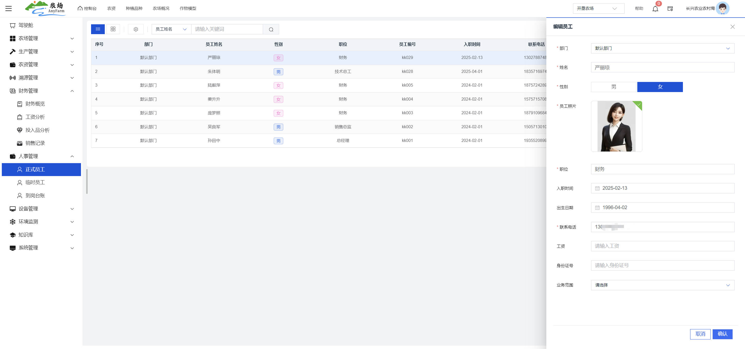Image resolution: width=745 pixels, height=349 pixels.
Task: Select 男 gender option
Action: tap(613, 87)
